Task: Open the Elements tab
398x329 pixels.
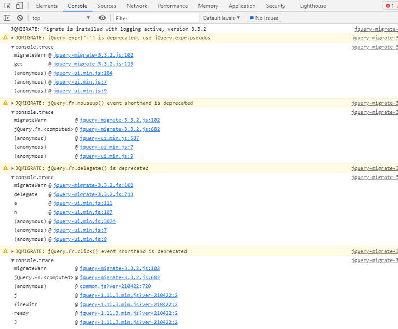Action: point(47,6)
